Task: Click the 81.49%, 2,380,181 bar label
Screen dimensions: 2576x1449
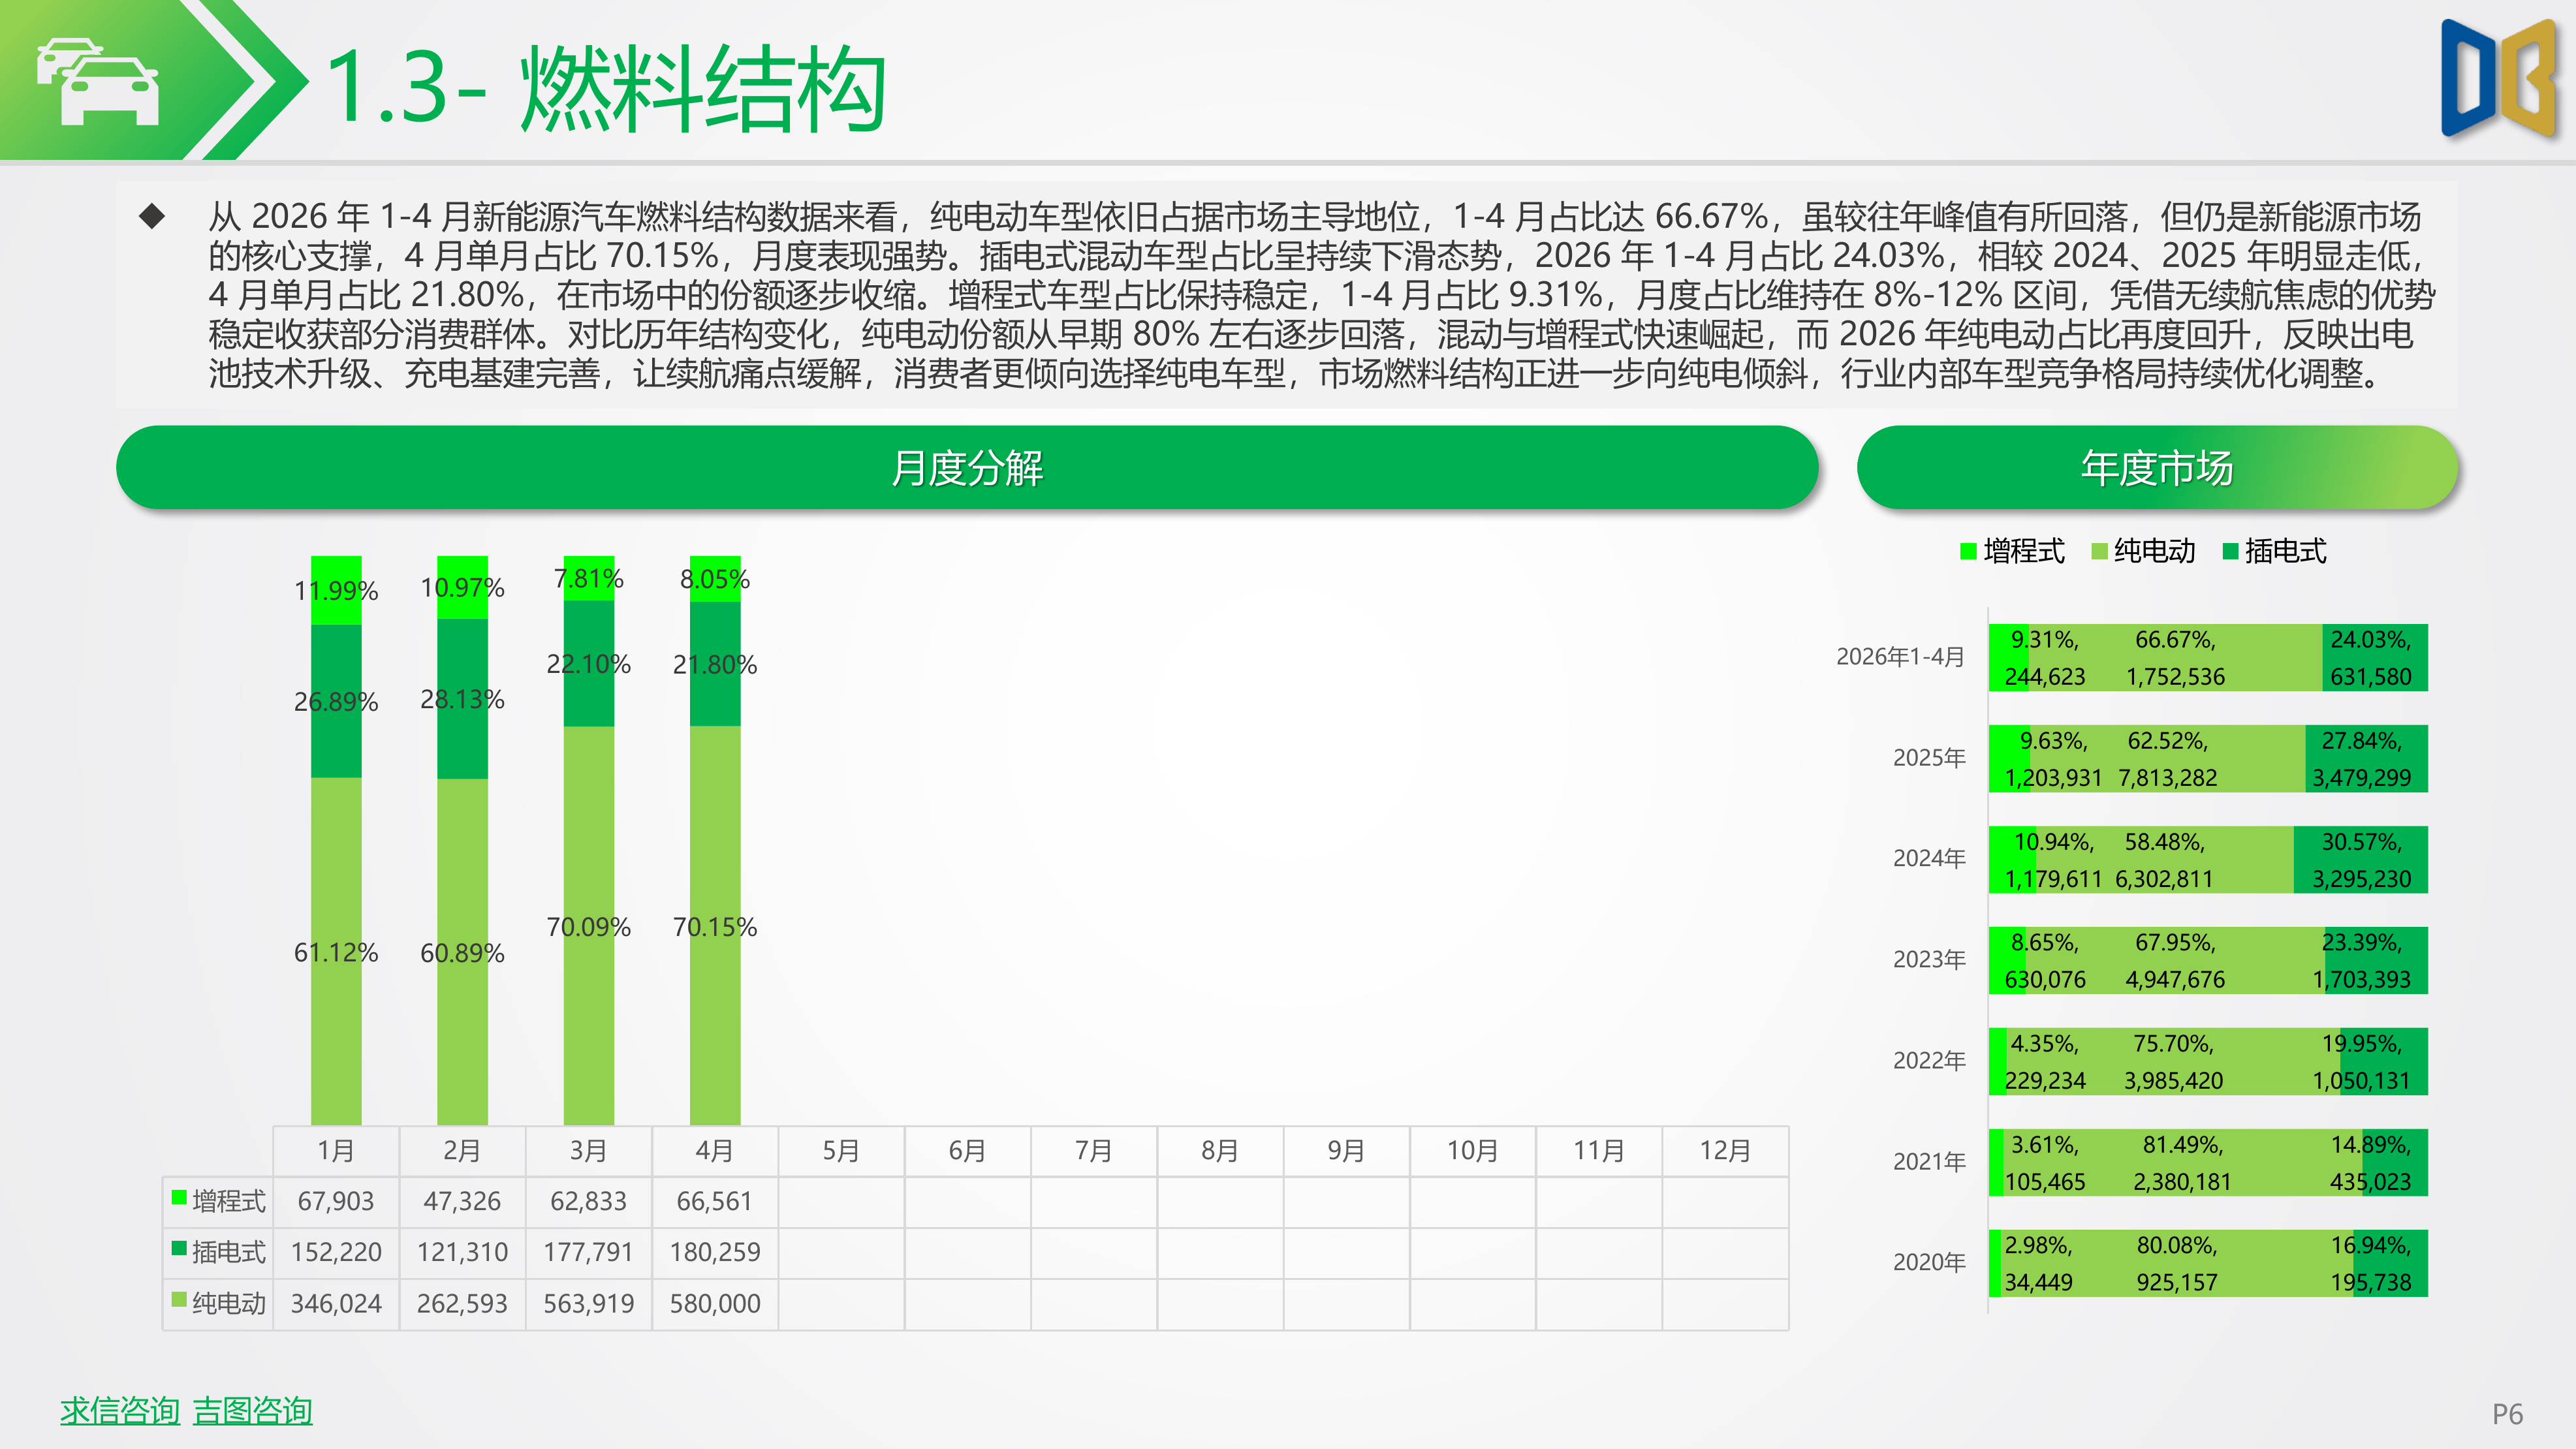Action: (x=2182, y=1163)
